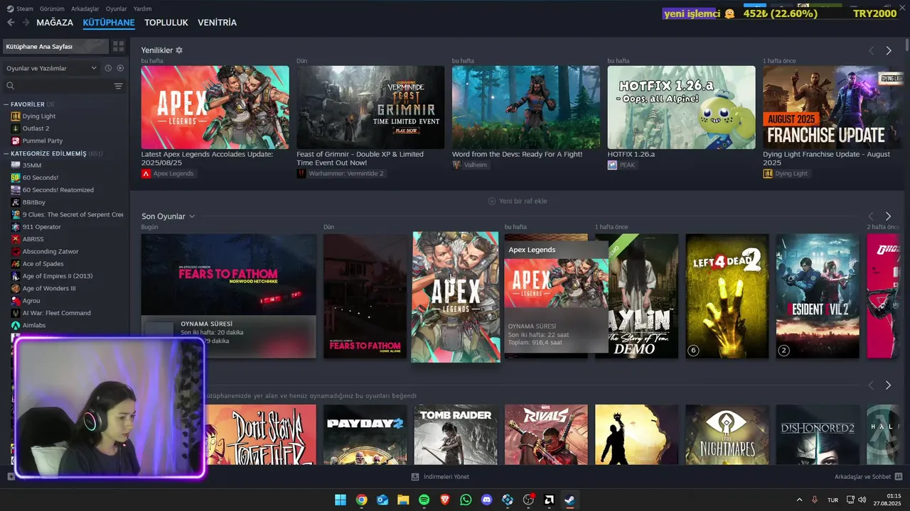
Task: Select 60 Seconds! Reatomized entry
Action: click(x=58, y=190)
